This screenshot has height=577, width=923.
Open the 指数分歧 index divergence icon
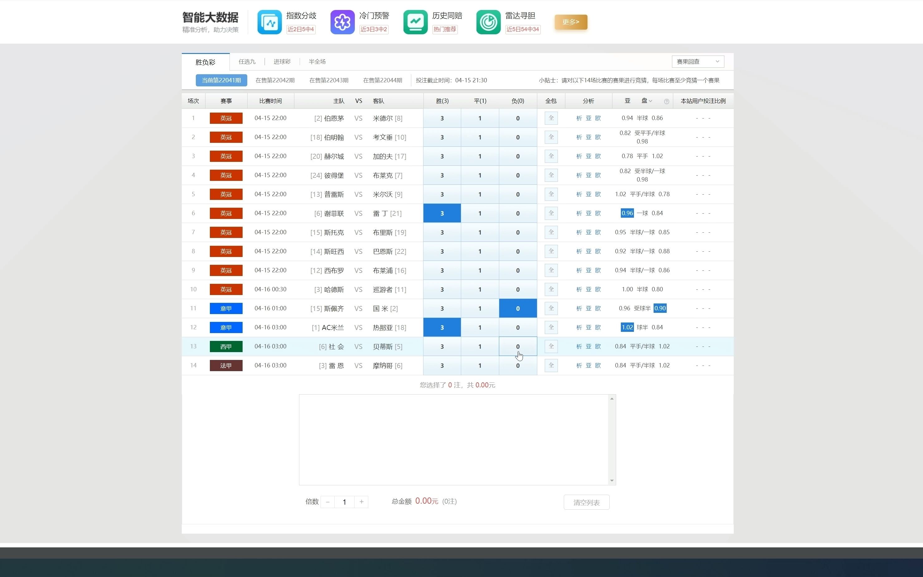coord(269,22)
